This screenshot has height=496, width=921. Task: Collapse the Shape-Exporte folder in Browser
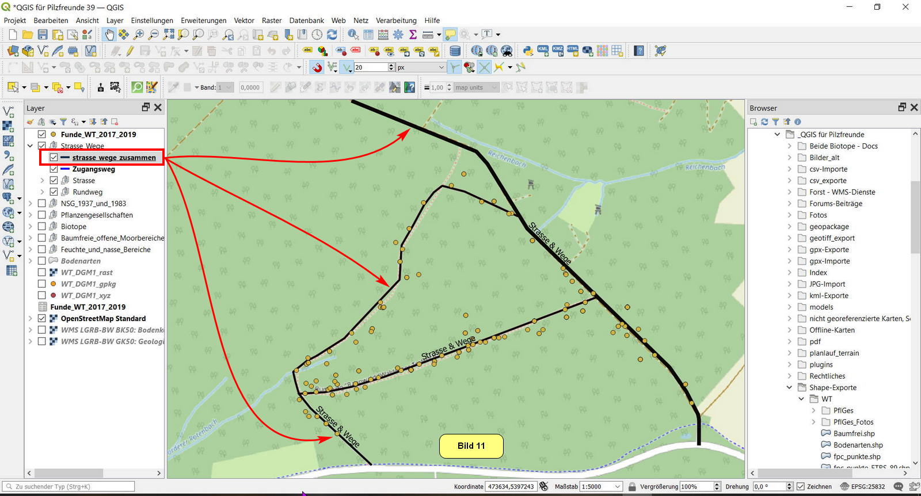click(x=789, y=387)
